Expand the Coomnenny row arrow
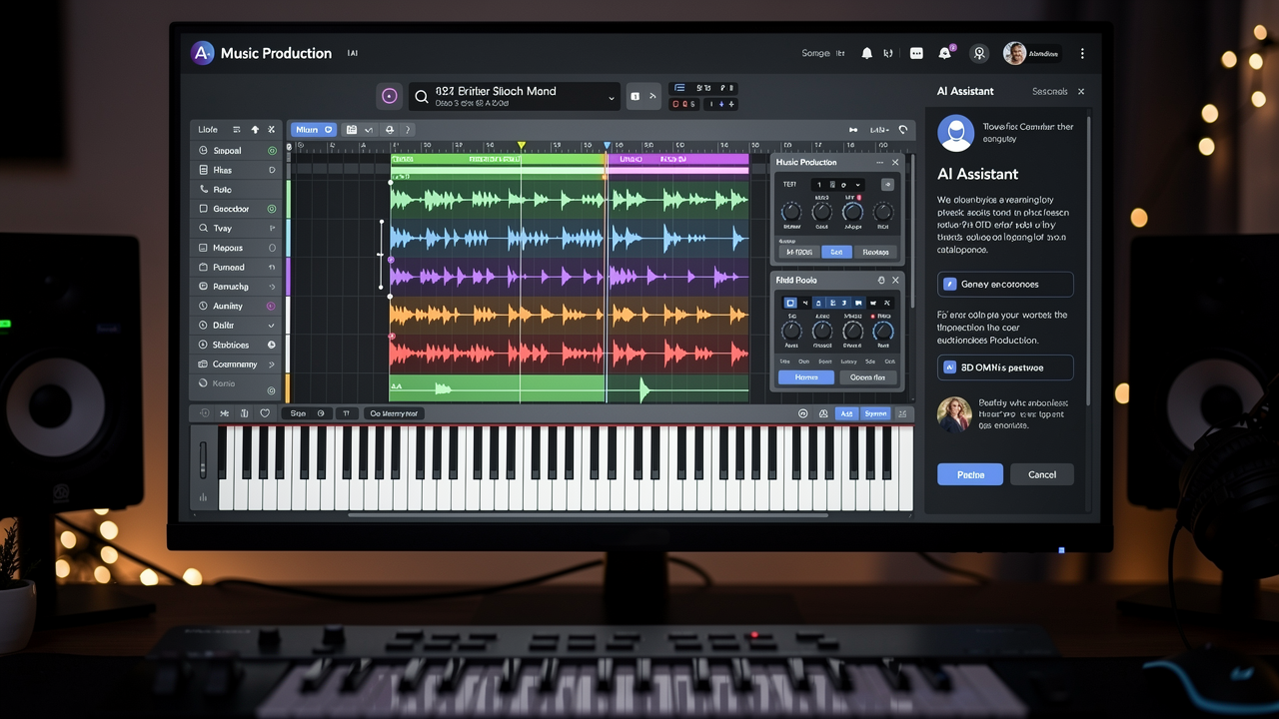This screenshot has width=1279, height=719. point(272,364)
